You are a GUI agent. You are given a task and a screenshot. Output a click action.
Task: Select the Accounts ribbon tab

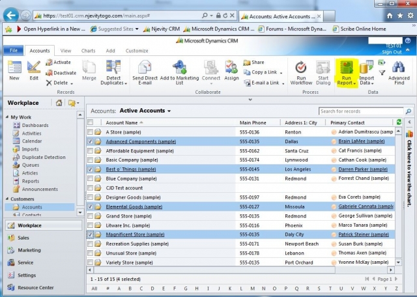(x=40, y=51)
